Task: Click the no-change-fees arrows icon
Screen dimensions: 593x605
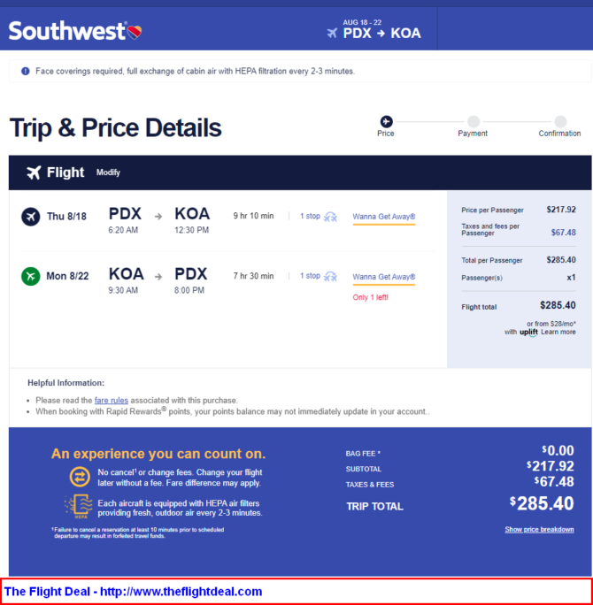Action: click(x=80, y=477)
